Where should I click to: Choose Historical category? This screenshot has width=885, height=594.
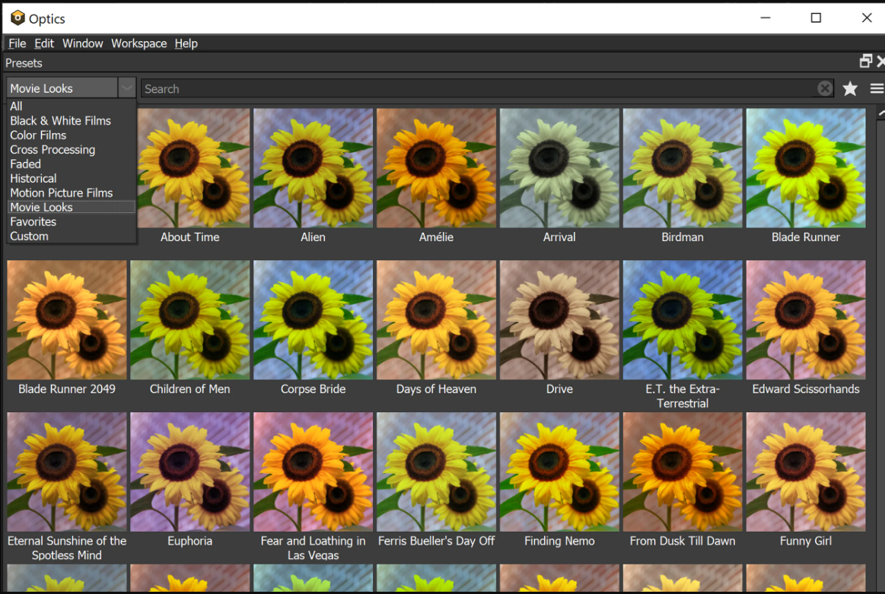pos(72,178)
